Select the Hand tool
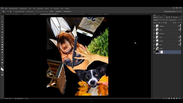This screenshot has height=103, width=183. tap(2, 62)
